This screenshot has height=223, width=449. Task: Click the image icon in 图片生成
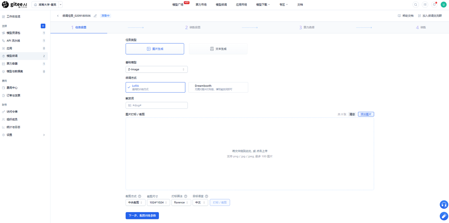(149, 49)
